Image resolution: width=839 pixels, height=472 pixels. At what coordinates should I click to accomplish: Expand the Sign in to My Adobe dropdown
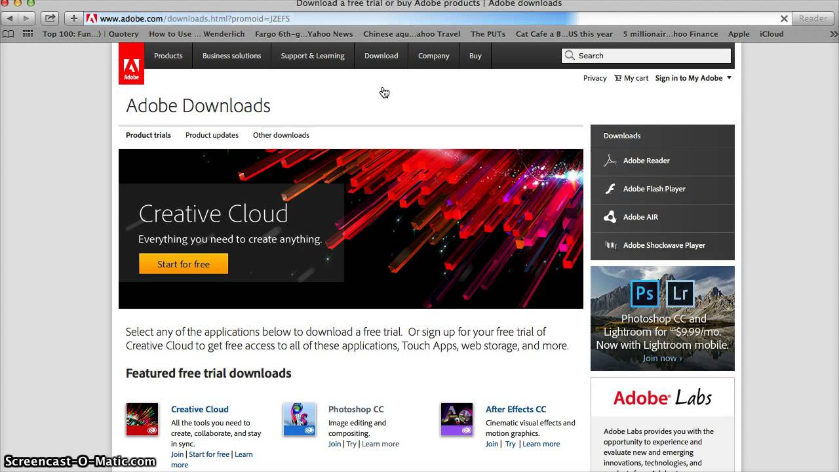(x=693, y=78)
